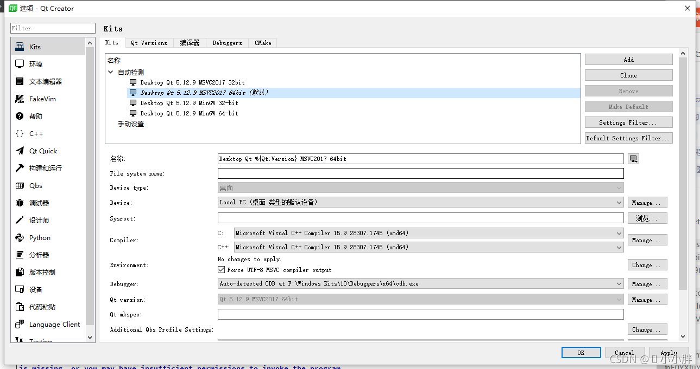Click the 名称 kit name field

click(x=420, y=159)
